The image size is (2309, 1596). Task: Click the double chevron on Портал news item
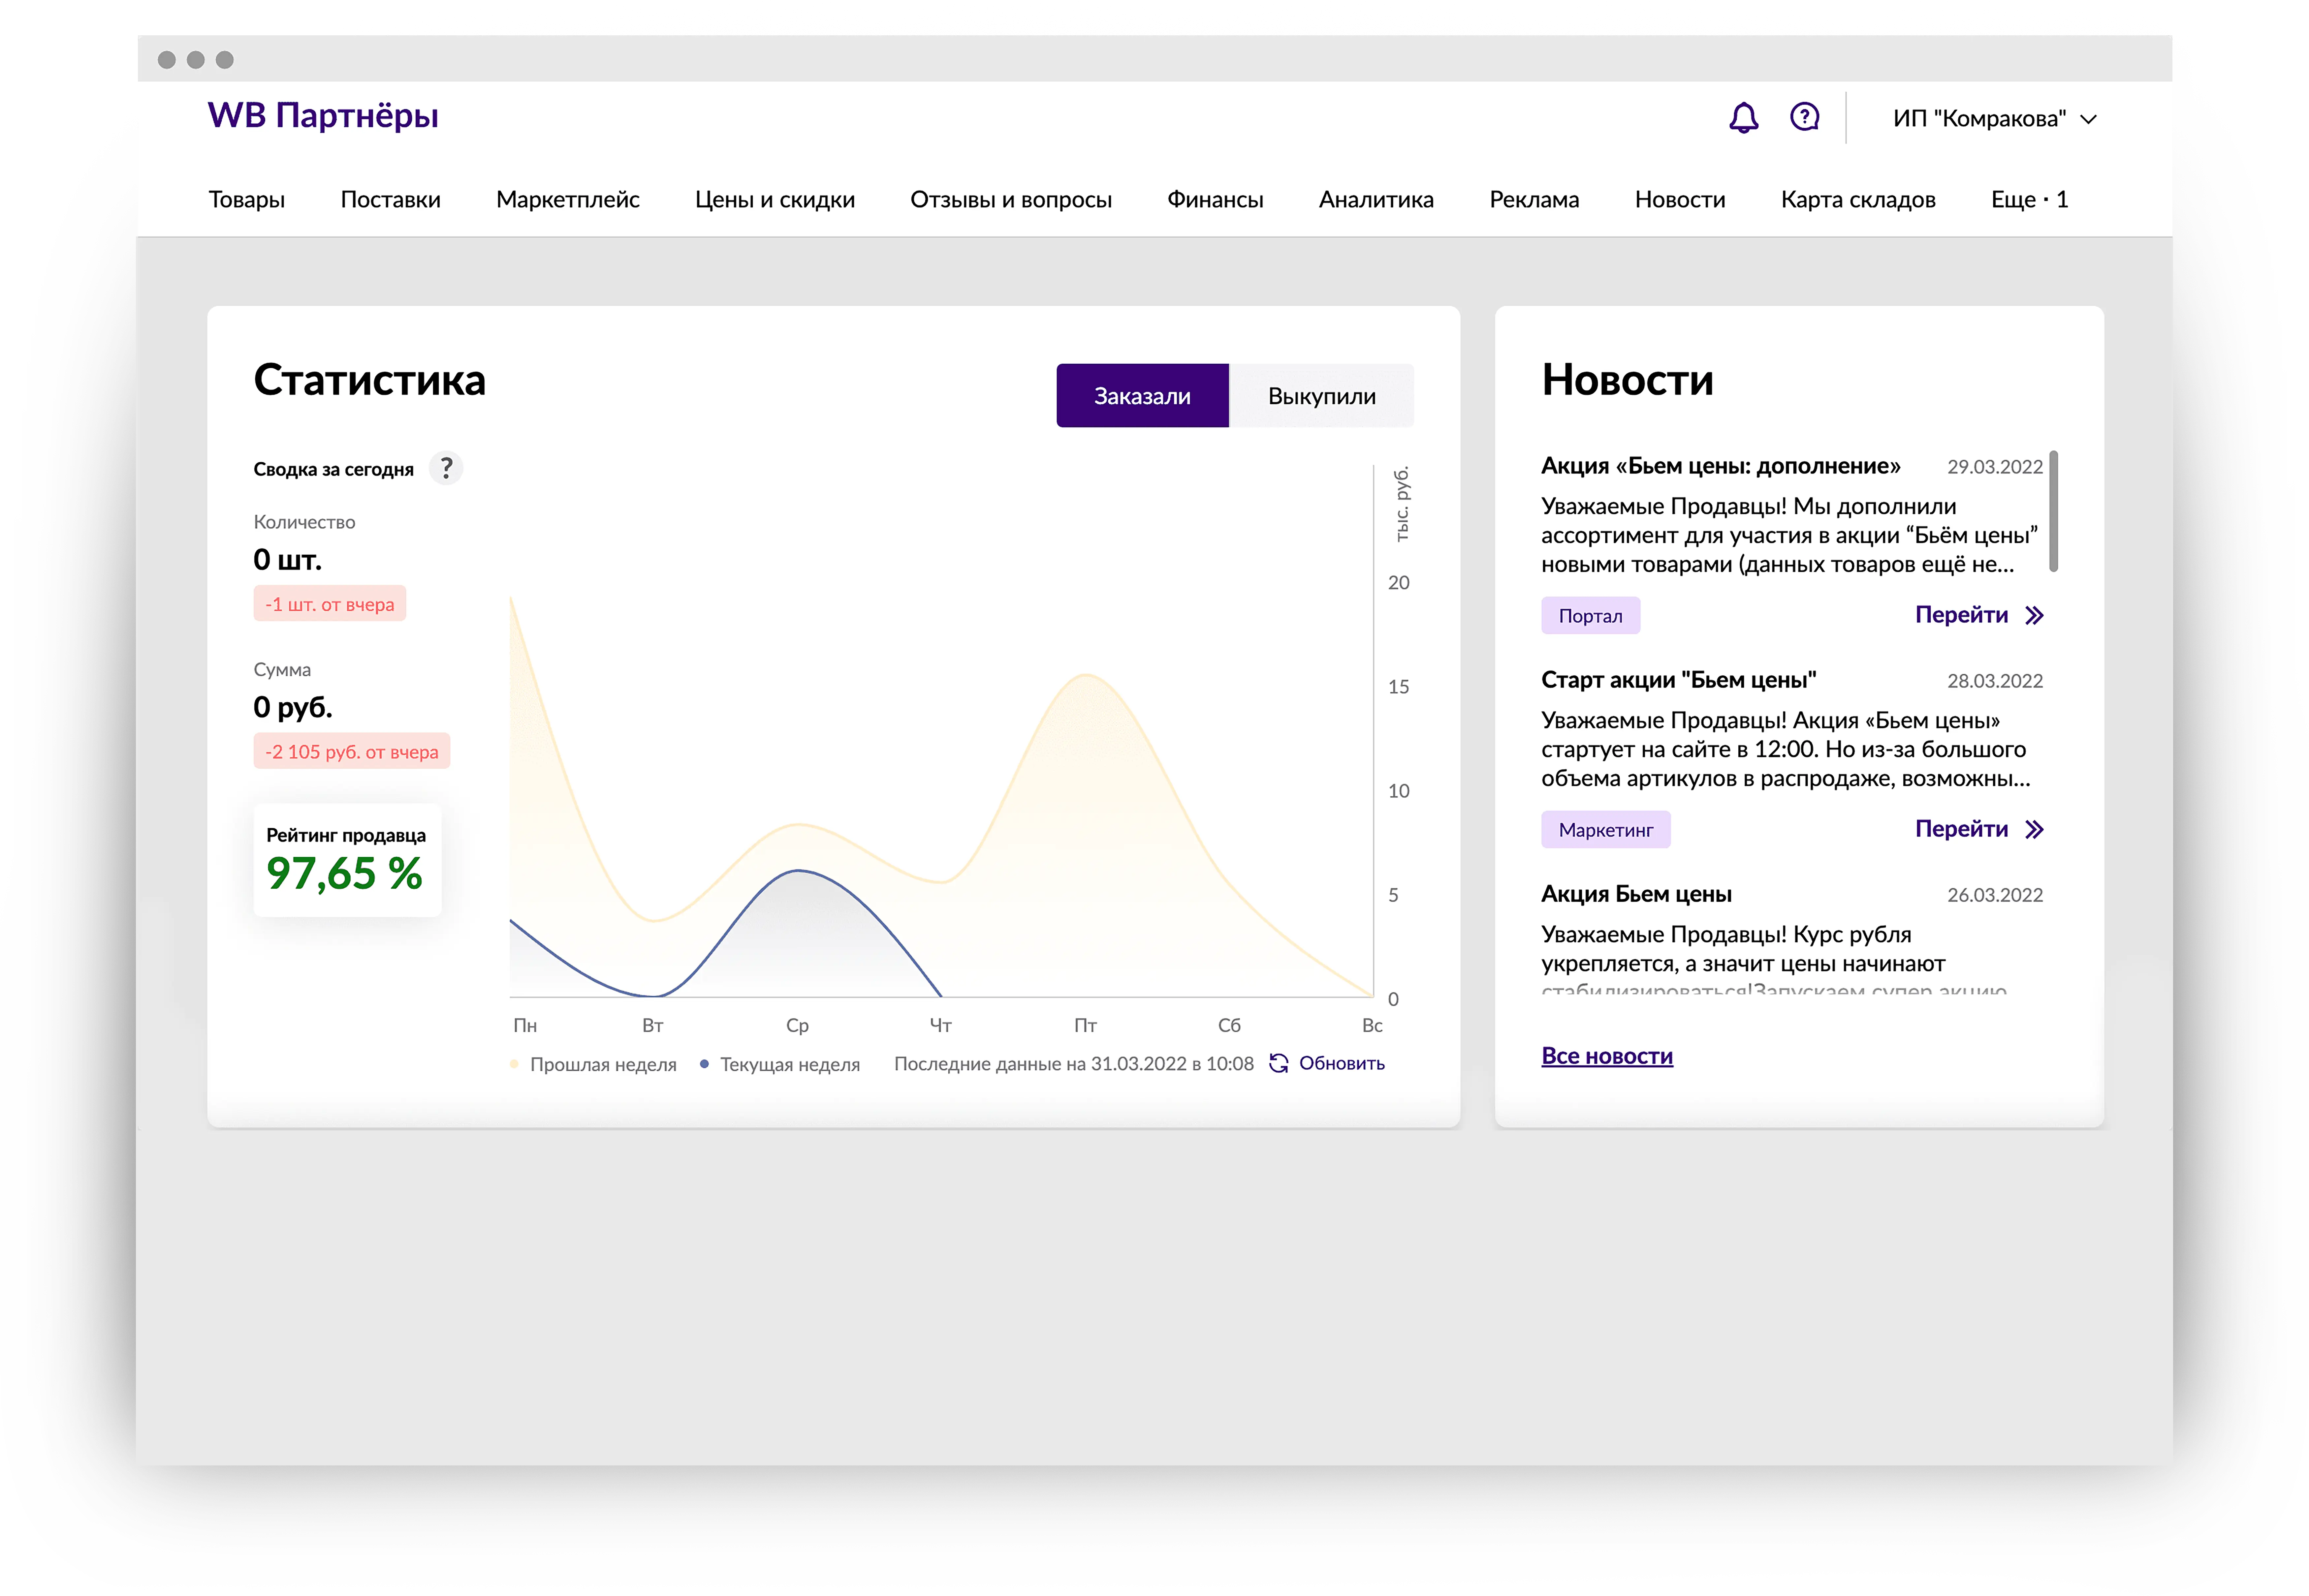point(2034,615)
